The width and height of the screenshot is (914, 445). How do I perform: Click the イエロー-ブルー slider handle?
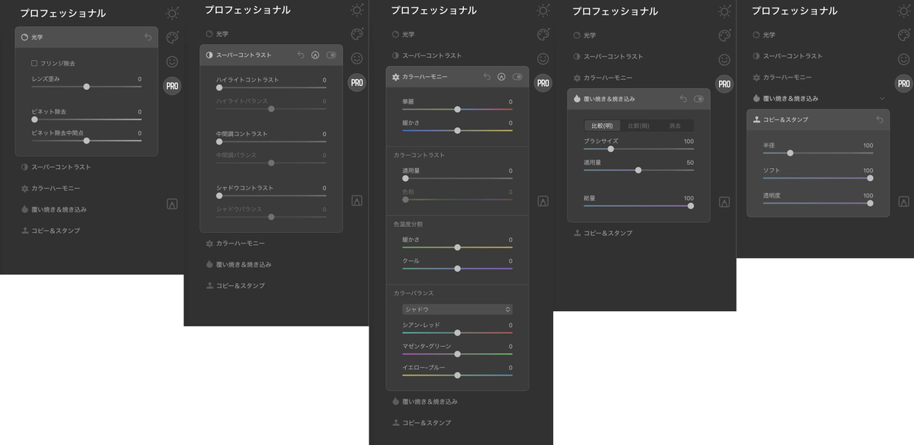(x=457, y=375)
